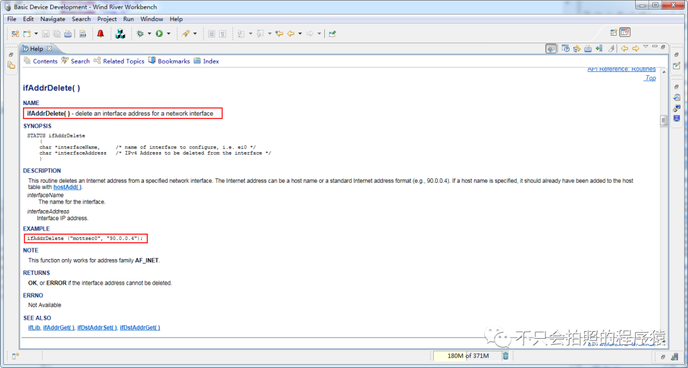Close the Help view tab

pos(50,48)
